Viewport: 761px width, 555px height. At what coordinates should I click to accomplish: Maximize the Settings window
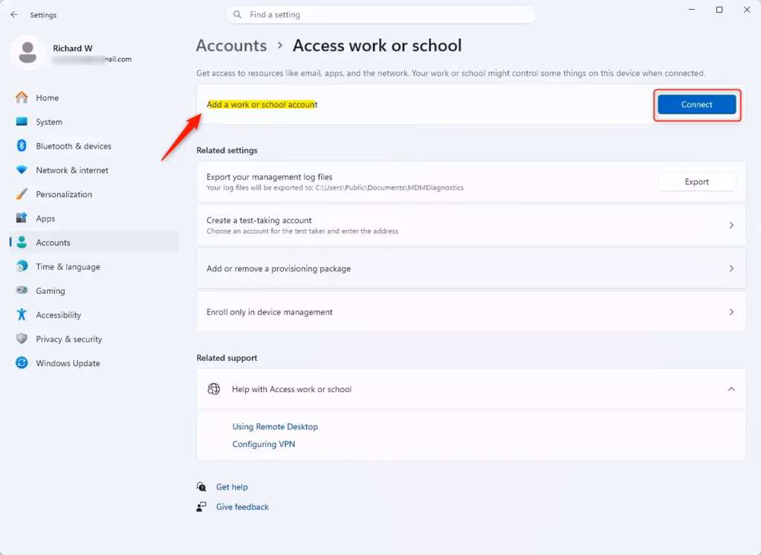click(719, 10)
